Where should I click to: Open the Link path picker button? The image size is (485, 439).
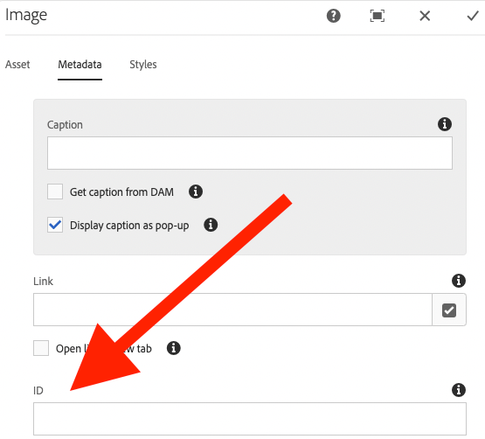tap(449, 310)
